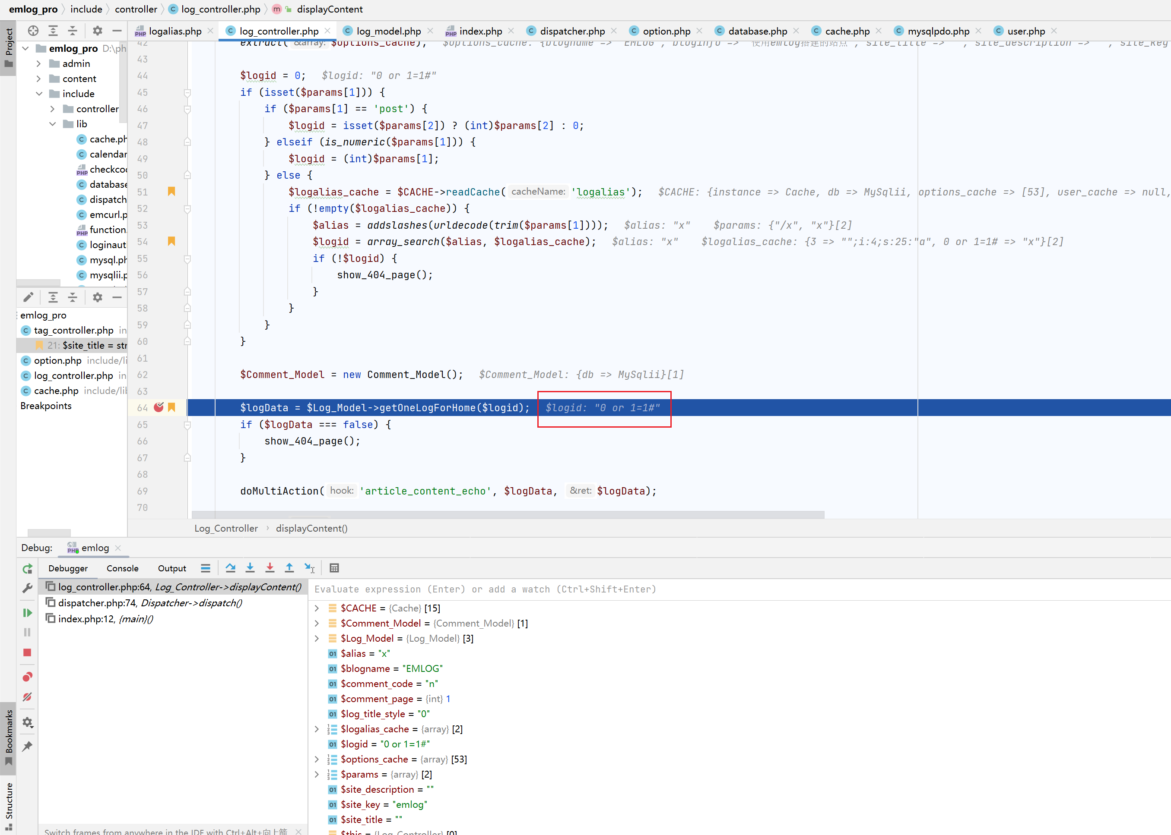Click the Step Over debug icon

click(230, 567)
